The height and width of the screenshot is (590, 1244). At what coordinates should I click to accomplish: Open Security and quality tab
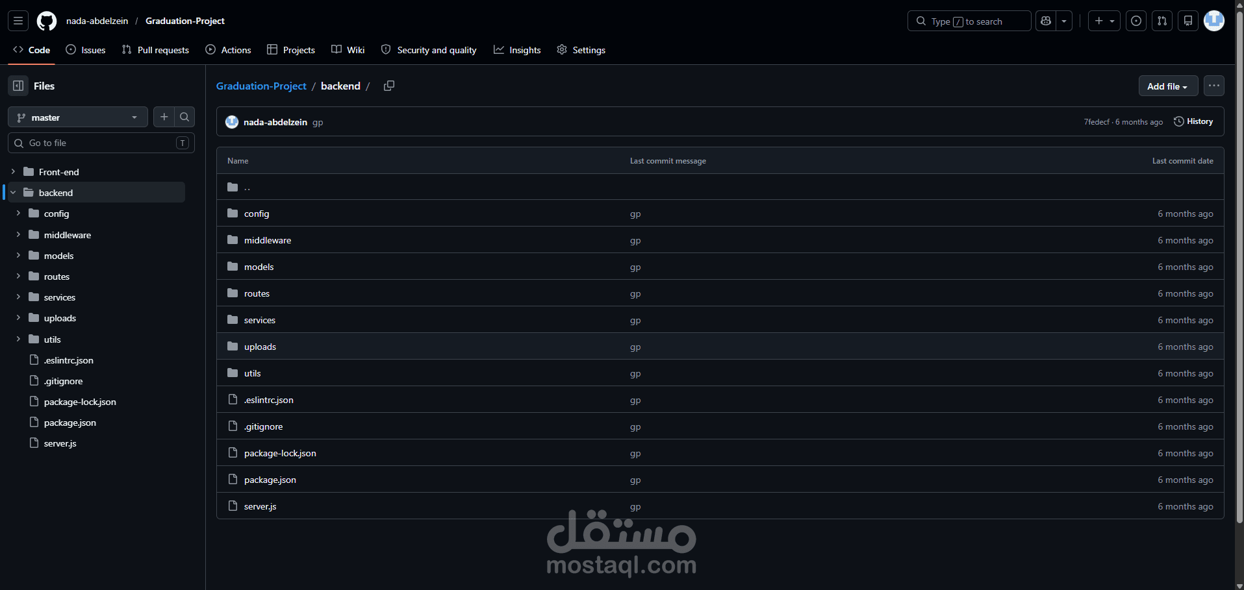429,50
